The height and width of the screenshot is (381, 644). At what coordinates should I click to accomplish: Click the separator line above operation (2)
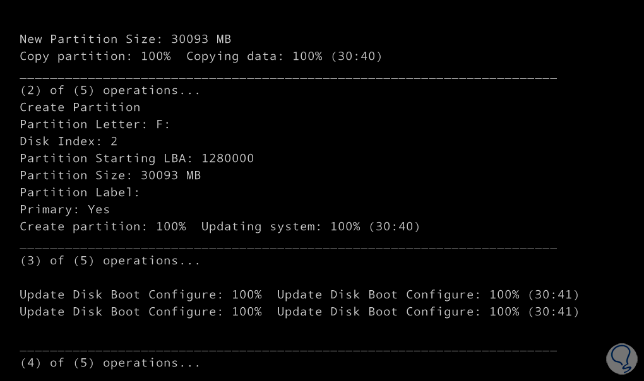[x=288, y=76]
